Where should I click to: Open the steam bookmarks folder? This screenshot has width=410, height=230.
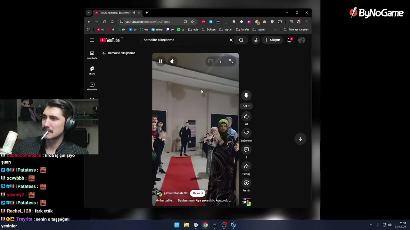[258, 30]
